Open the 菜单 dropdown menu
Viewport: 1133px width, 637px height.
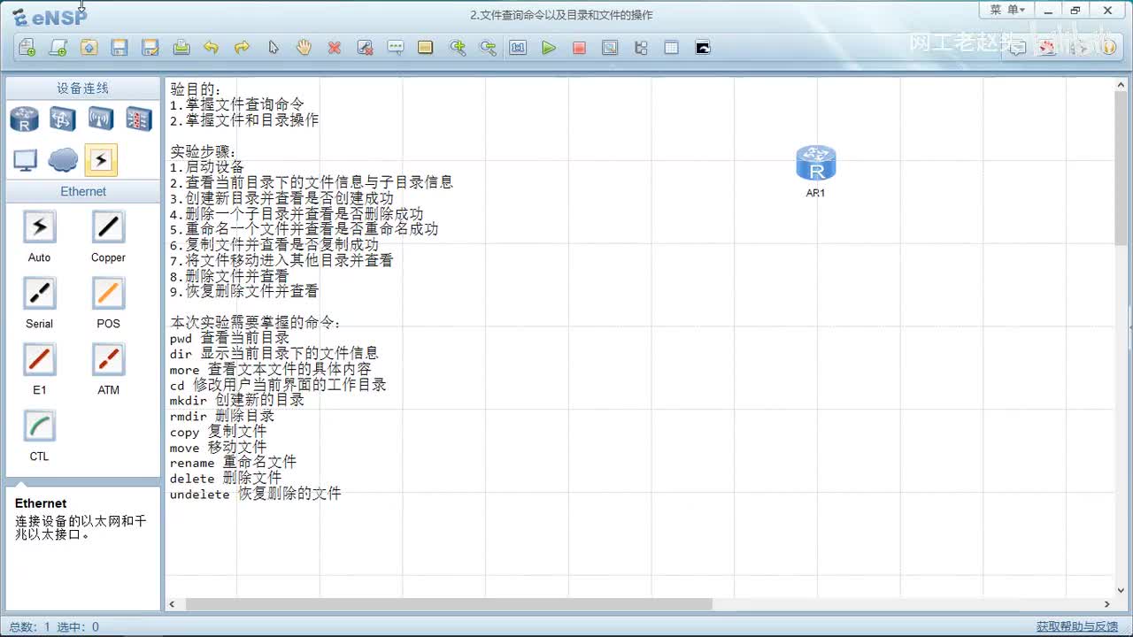point(1007,10)
